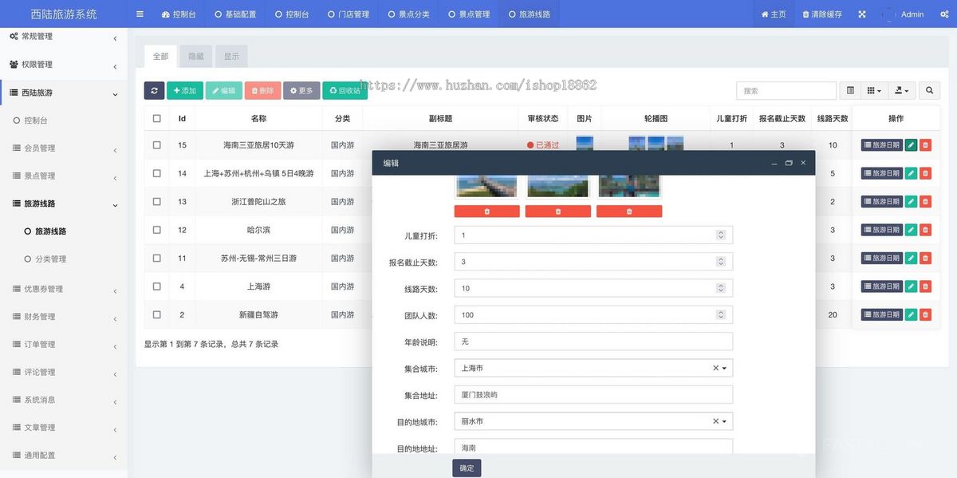This screenshot has width=957, height=478.
Task: Edit row 15 using the green pencil icon
Action: click(x=910, y=144)
